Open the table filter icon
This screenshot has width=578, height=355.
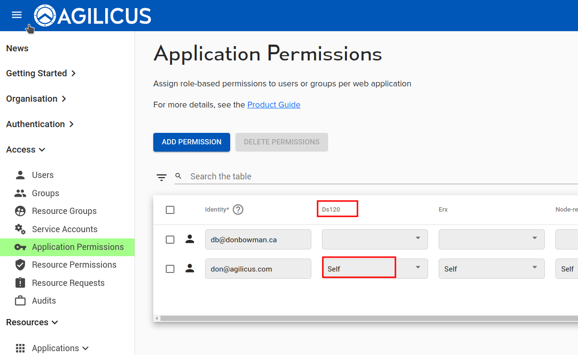coord(161,177)
